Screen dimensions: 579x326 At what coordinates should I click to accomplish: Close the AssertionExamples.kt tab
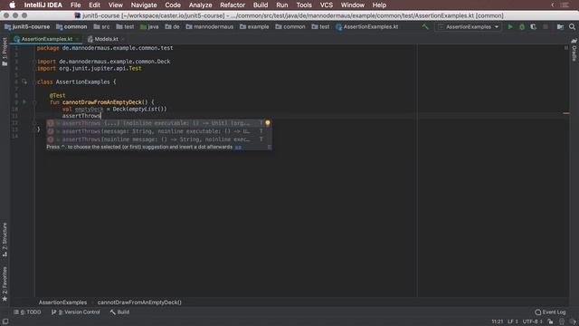pos(77,39)
